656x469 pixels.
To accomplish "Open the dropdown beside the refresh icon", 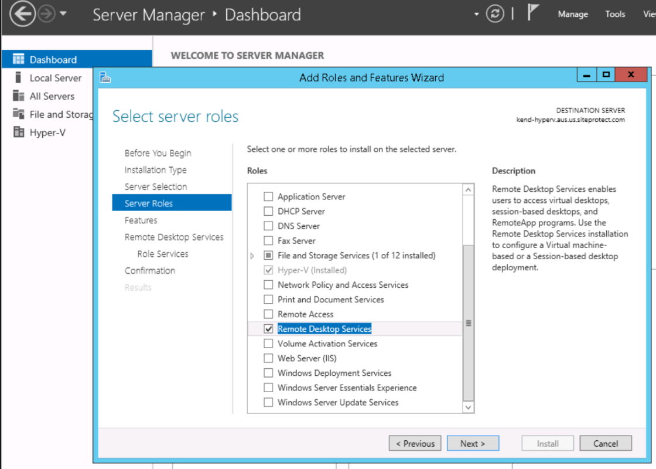I will point(476,13).
